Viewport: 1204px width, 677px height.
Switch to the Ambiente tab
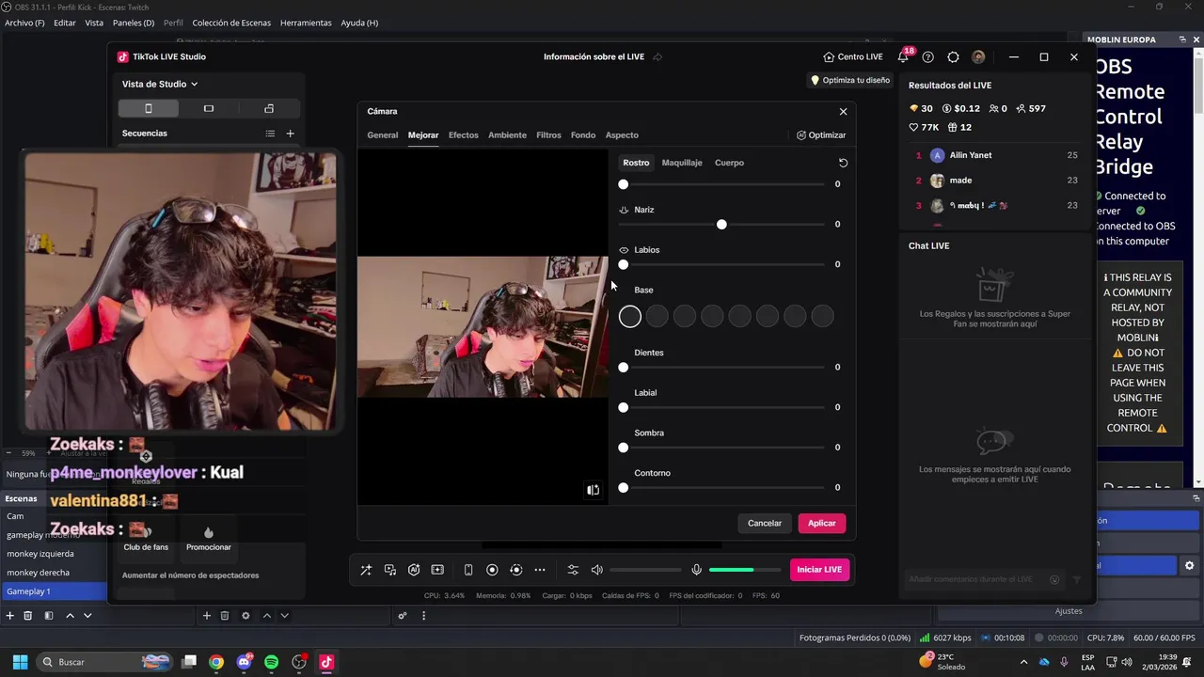(507, 135)
